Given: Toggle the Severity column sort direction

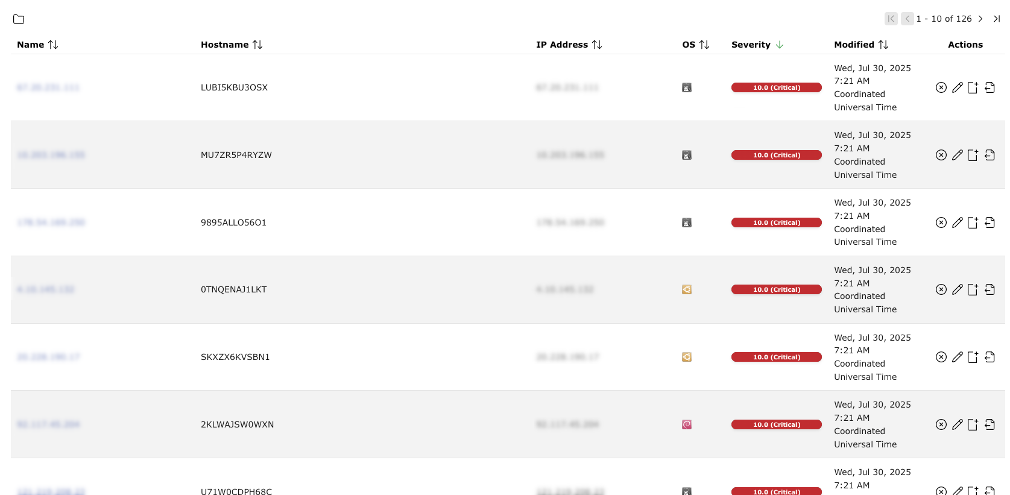Looking at the screenshot, I should coord(779,45).
